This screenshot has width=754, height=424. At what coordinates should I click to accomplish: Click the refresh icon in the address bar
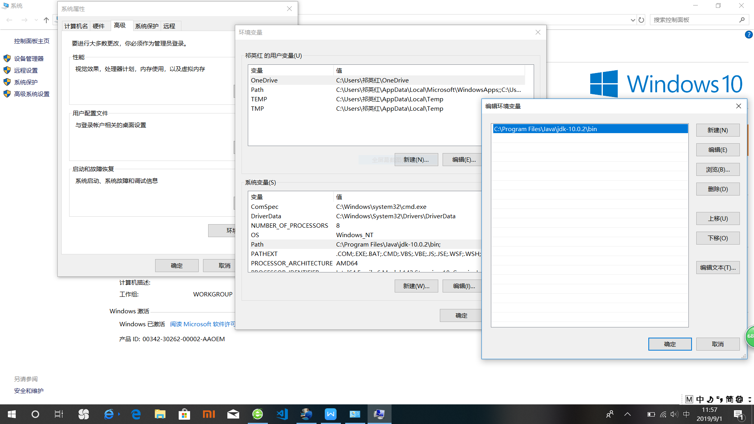pyautogui.click(x=641, y=20)
